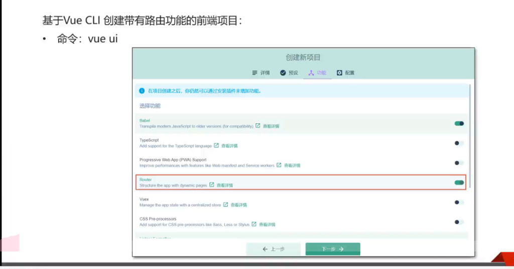
Task: Go back with the 上一步 button
Action: point(273,249)
